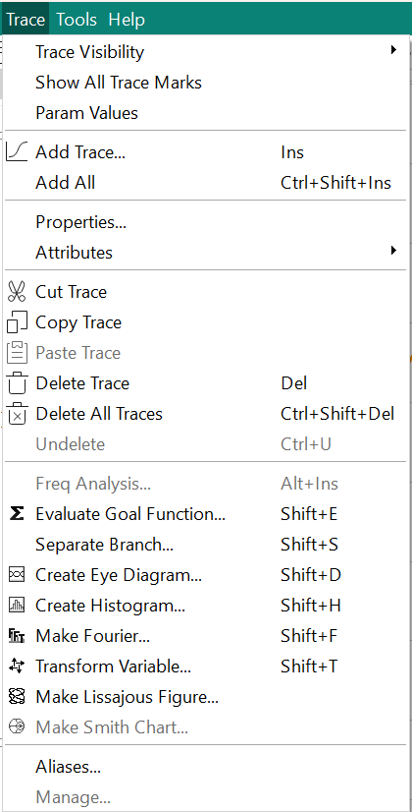Viewport: 412px width, 812px height.
Task: Click the Transform Variable icon
Action: point(17,666)
